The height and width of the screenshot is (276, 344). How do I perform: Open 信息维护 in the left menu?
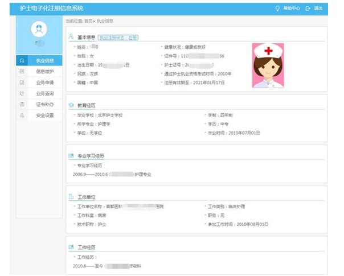pyautogui.click(x=44, y=72)
